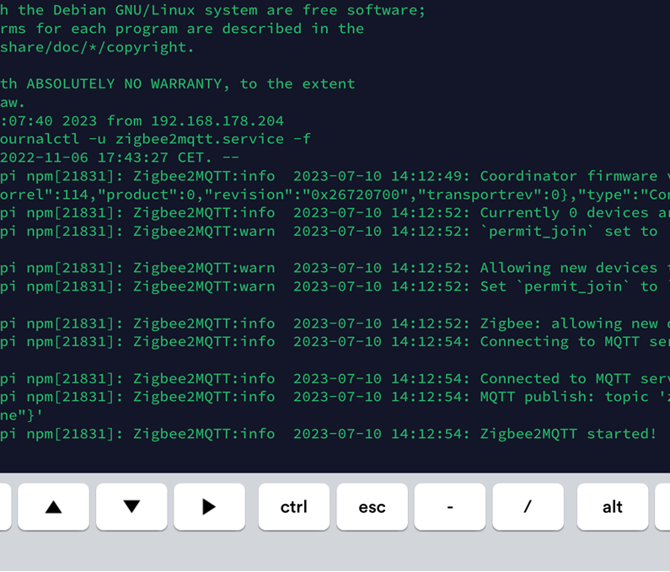Click the 'Zigbee: allowing new' log line

click(335, 323)
